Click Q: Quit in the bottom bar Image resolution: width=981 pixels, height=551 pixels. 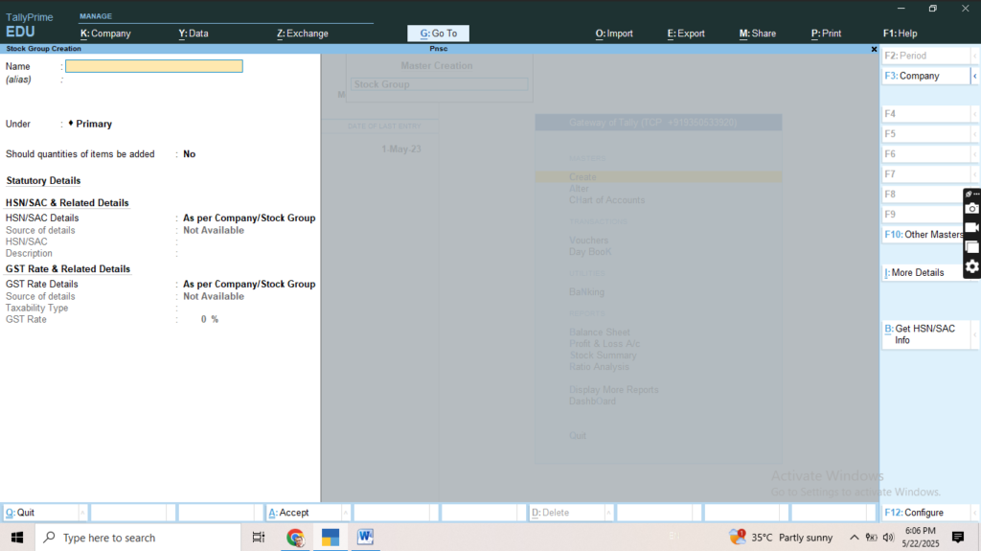[x=40, y=512]
